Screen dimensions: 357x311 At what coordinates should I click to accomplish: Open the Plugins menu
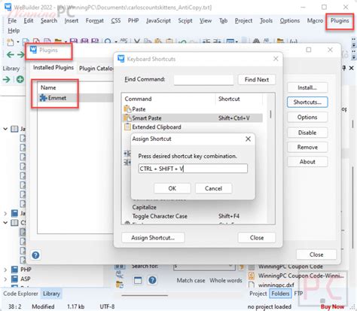click(x=340, y=20)
